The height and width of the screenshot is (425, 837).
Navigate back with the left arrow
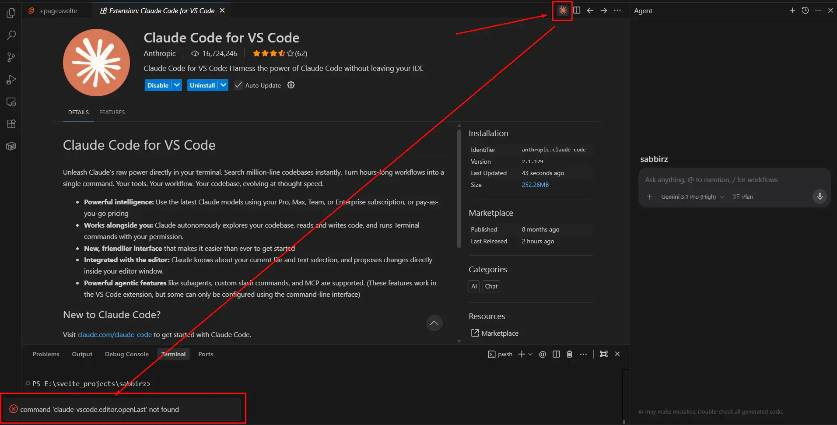pos(590,11)
